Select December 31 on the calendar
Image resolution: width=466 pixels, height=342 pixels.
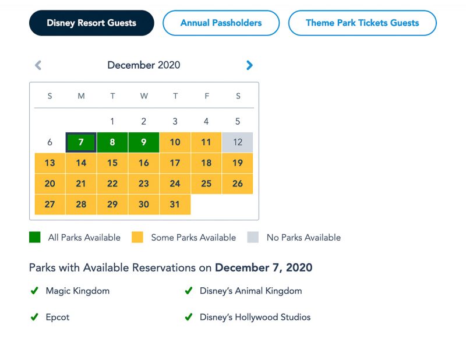pyautogui.click(x=175, y=204)
